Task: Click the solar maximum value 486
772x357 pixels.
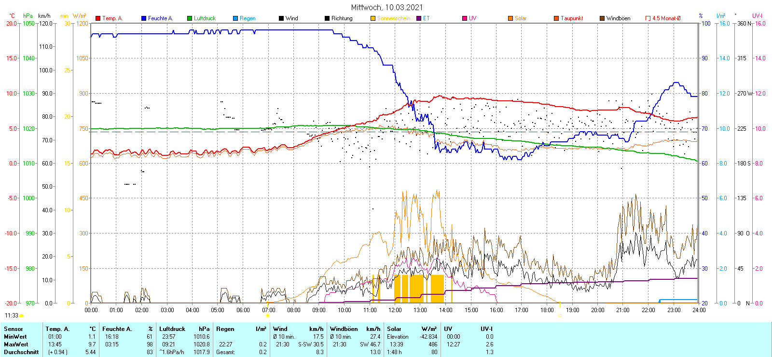Action: click(433, 344)
